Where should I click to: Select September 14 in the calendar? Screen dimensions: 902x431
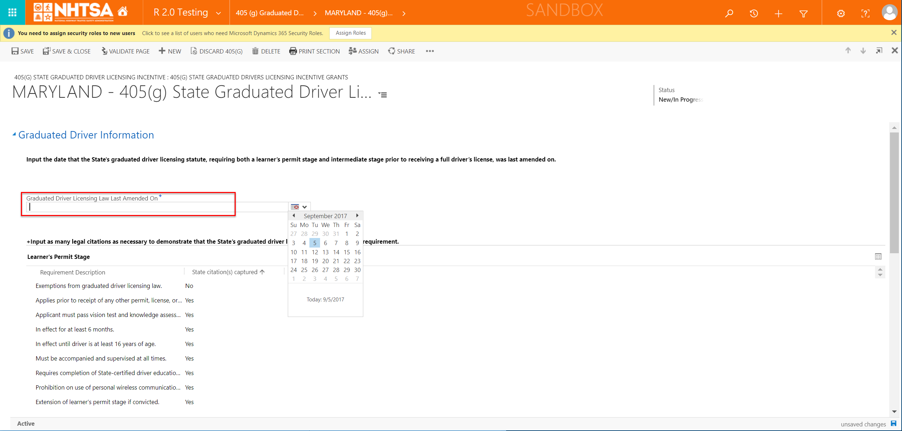pos(336,252)
